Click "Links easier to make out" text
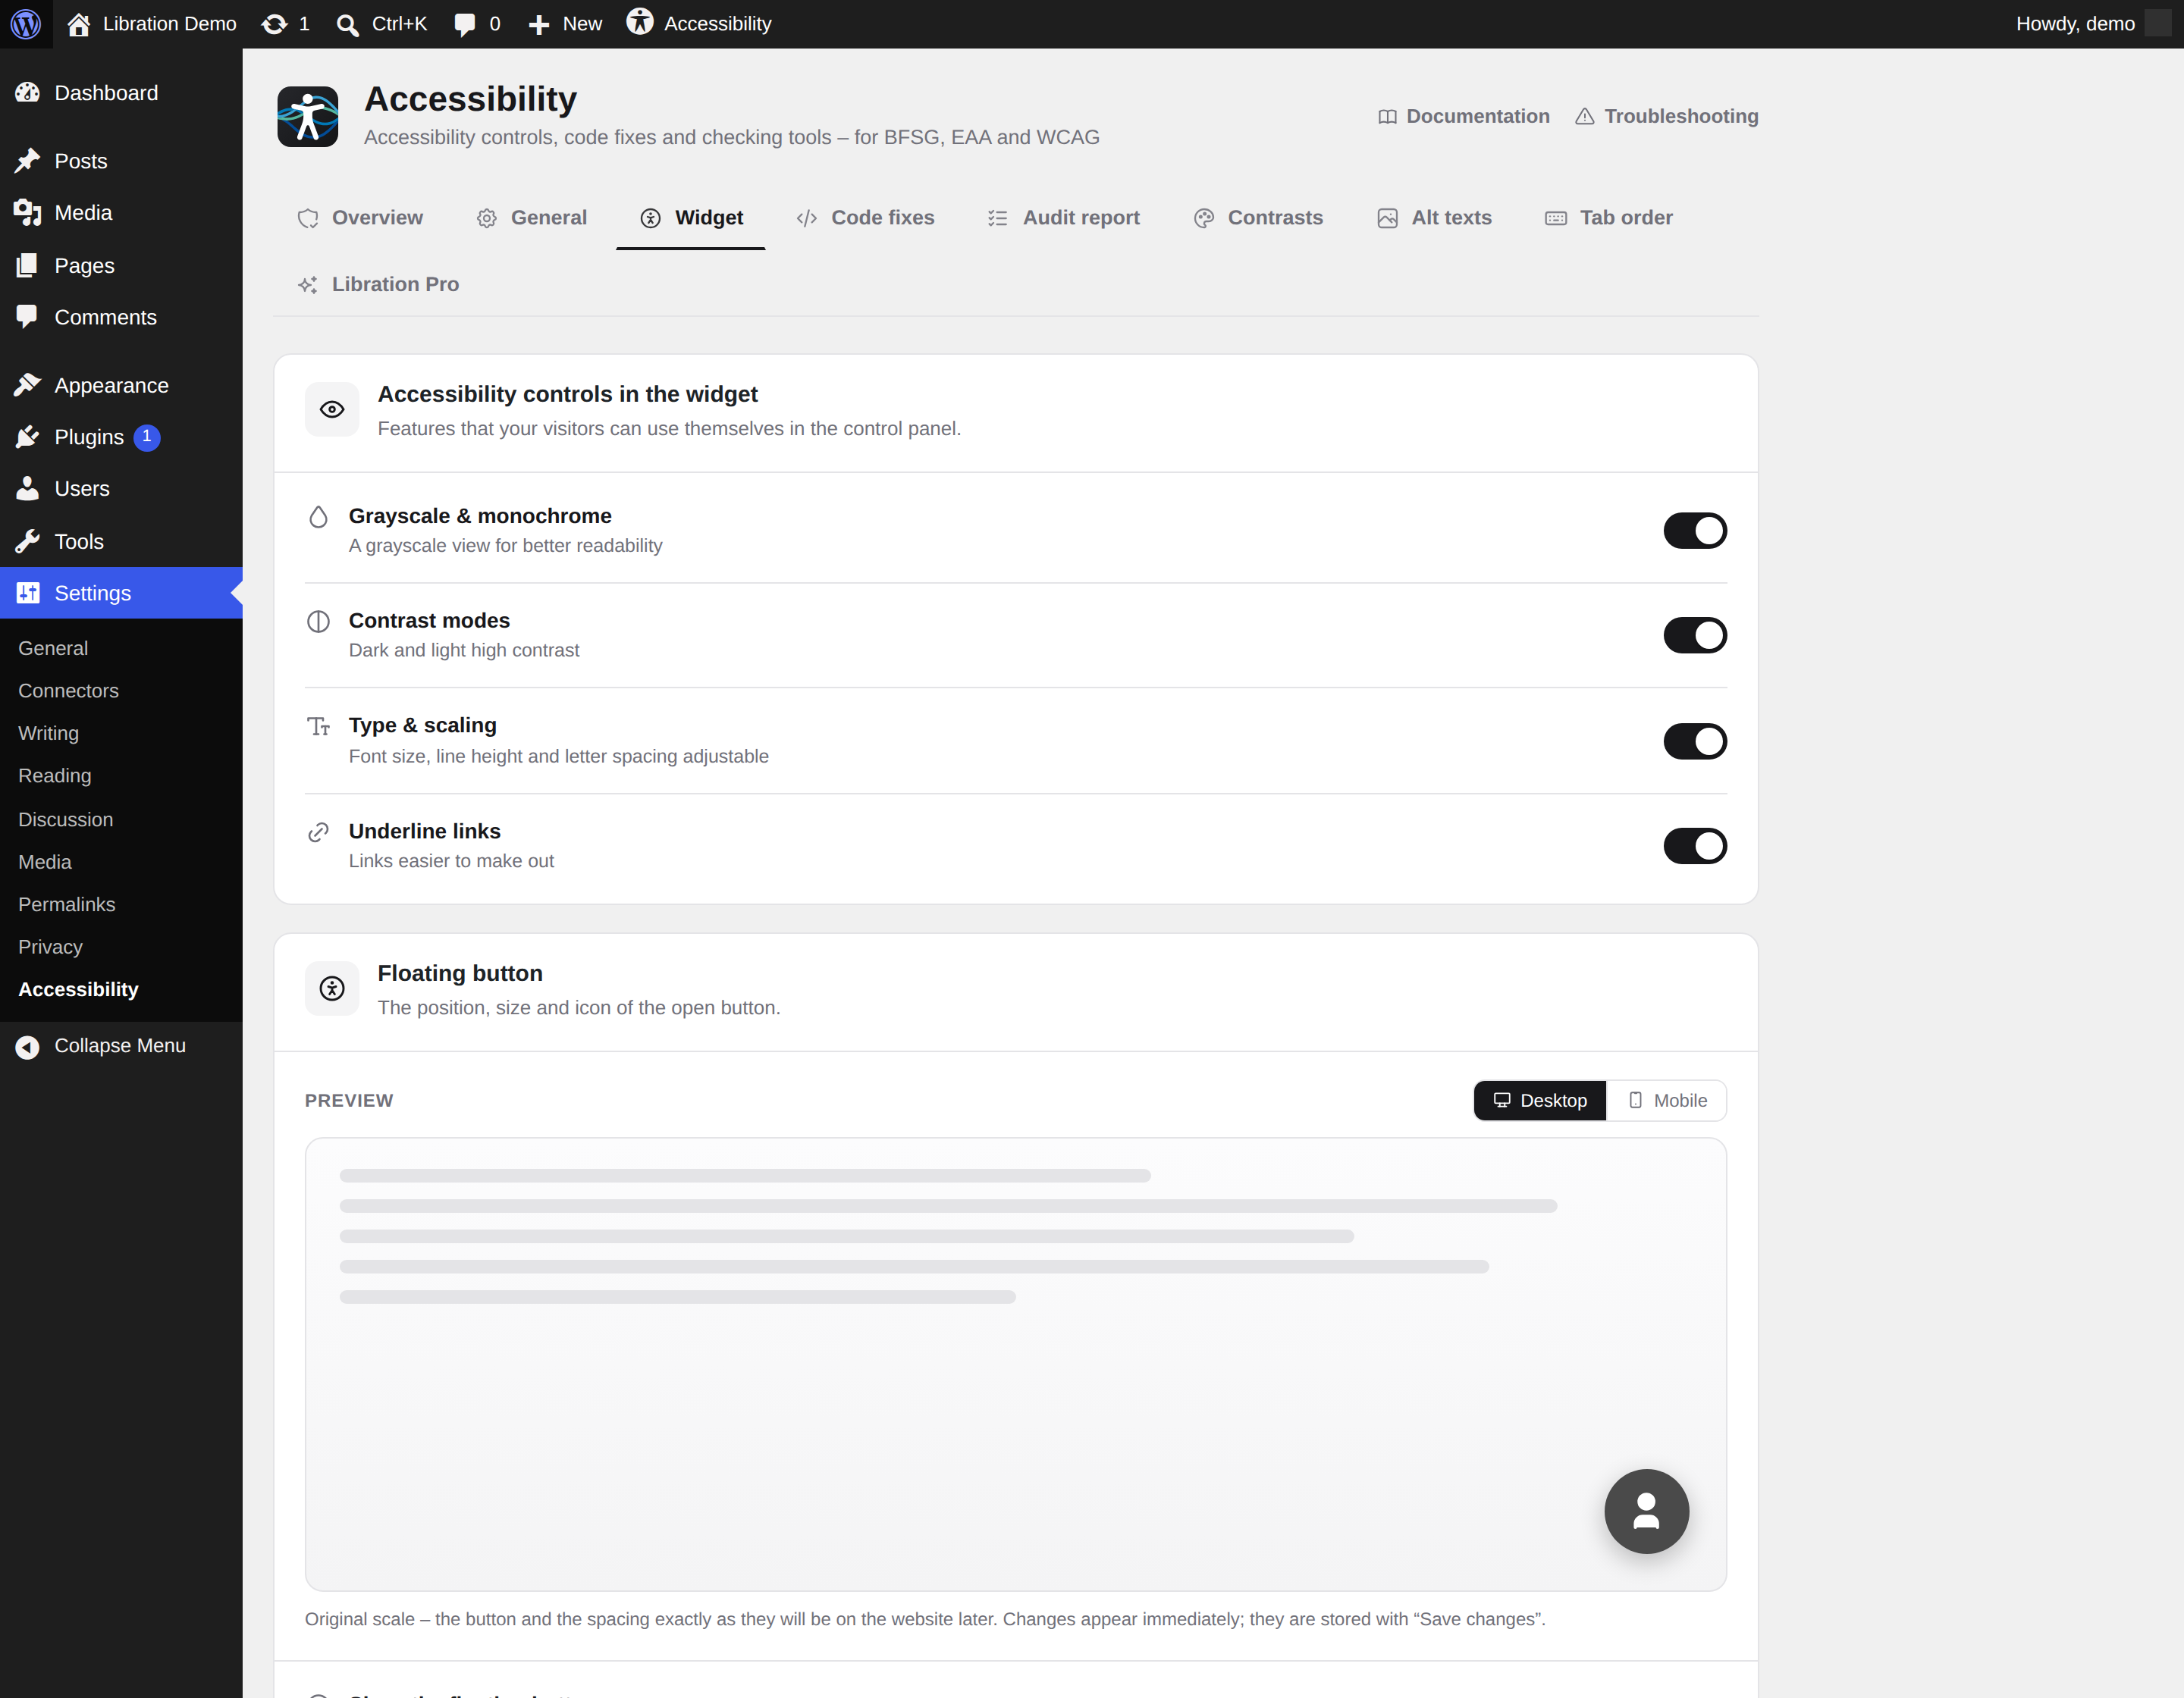The width and height of the screenshot is (2184, 1698). [x=451, y=861]
